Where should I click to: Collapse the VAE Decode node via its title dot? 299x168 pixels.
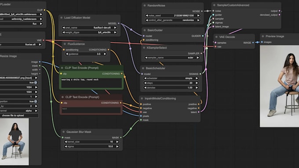tap(216, 37)
